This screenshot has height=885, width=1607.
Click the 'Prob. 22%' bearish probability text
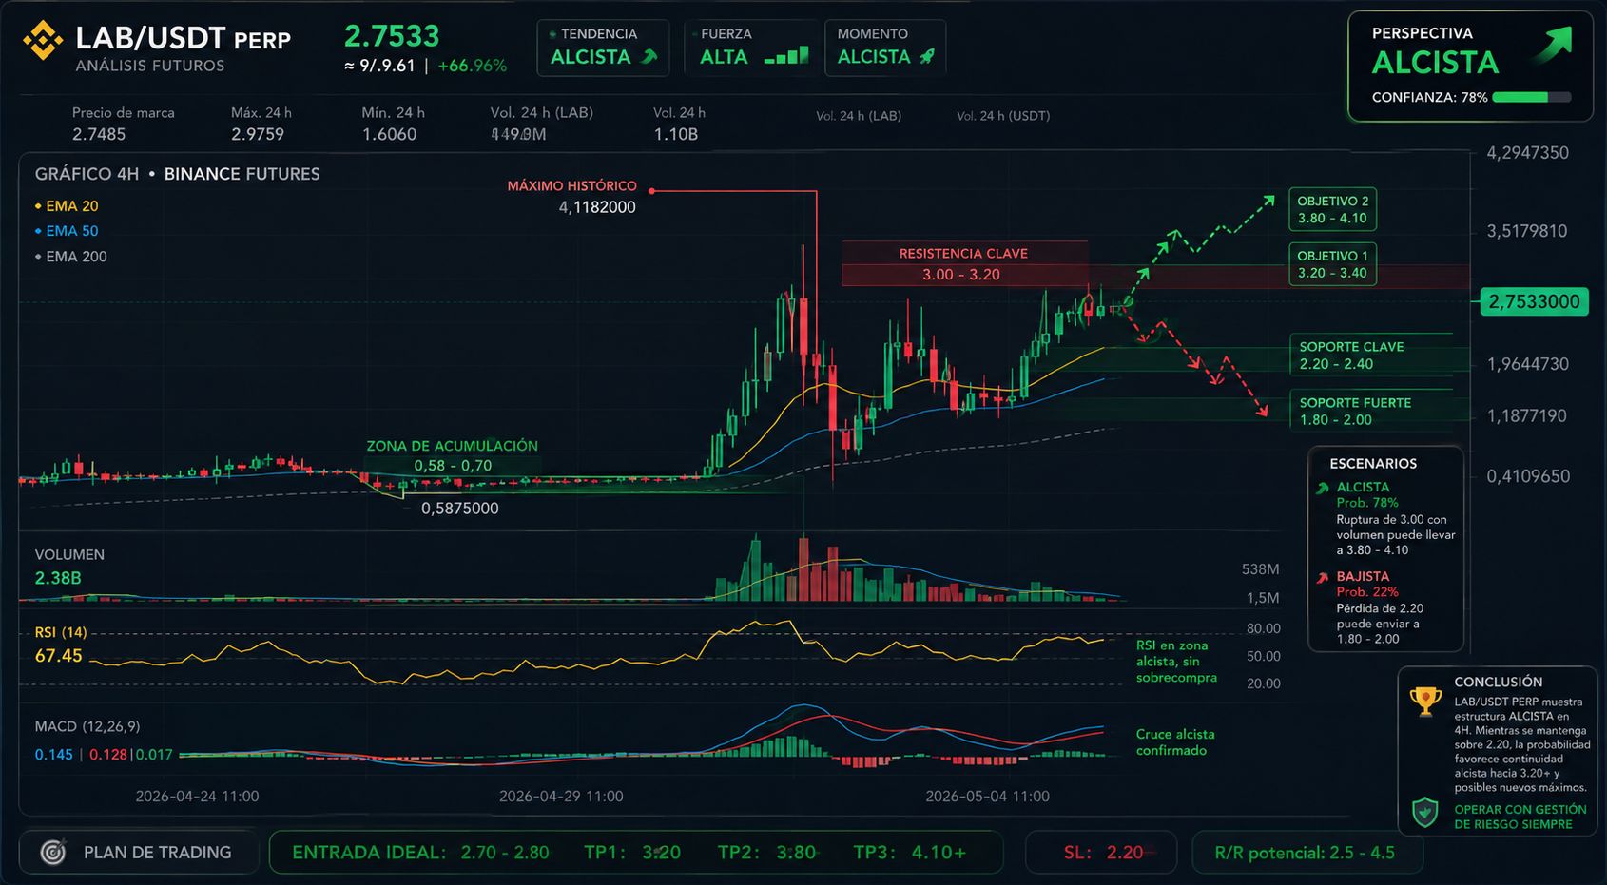tap(1367, 592)
